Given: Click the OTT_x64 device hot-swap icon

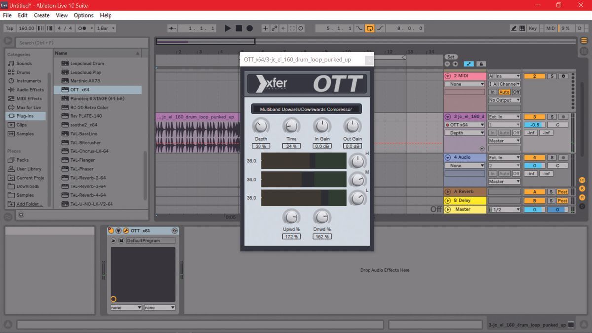Looking at the screenshot, I should (x=174, y=231).
